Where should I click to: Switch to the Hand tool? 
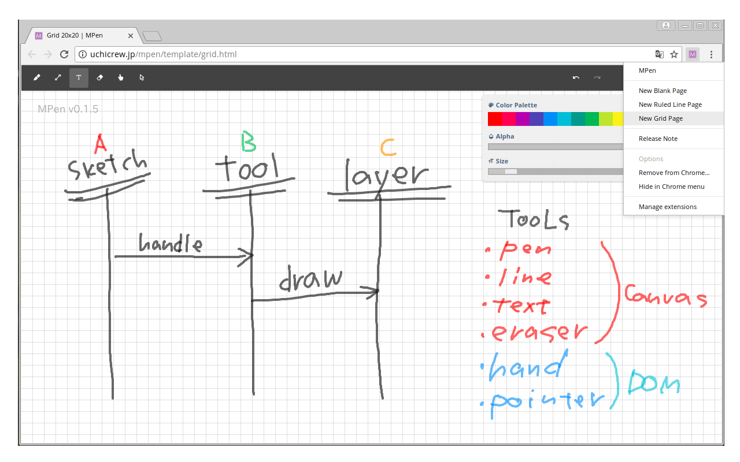point(121,77)
